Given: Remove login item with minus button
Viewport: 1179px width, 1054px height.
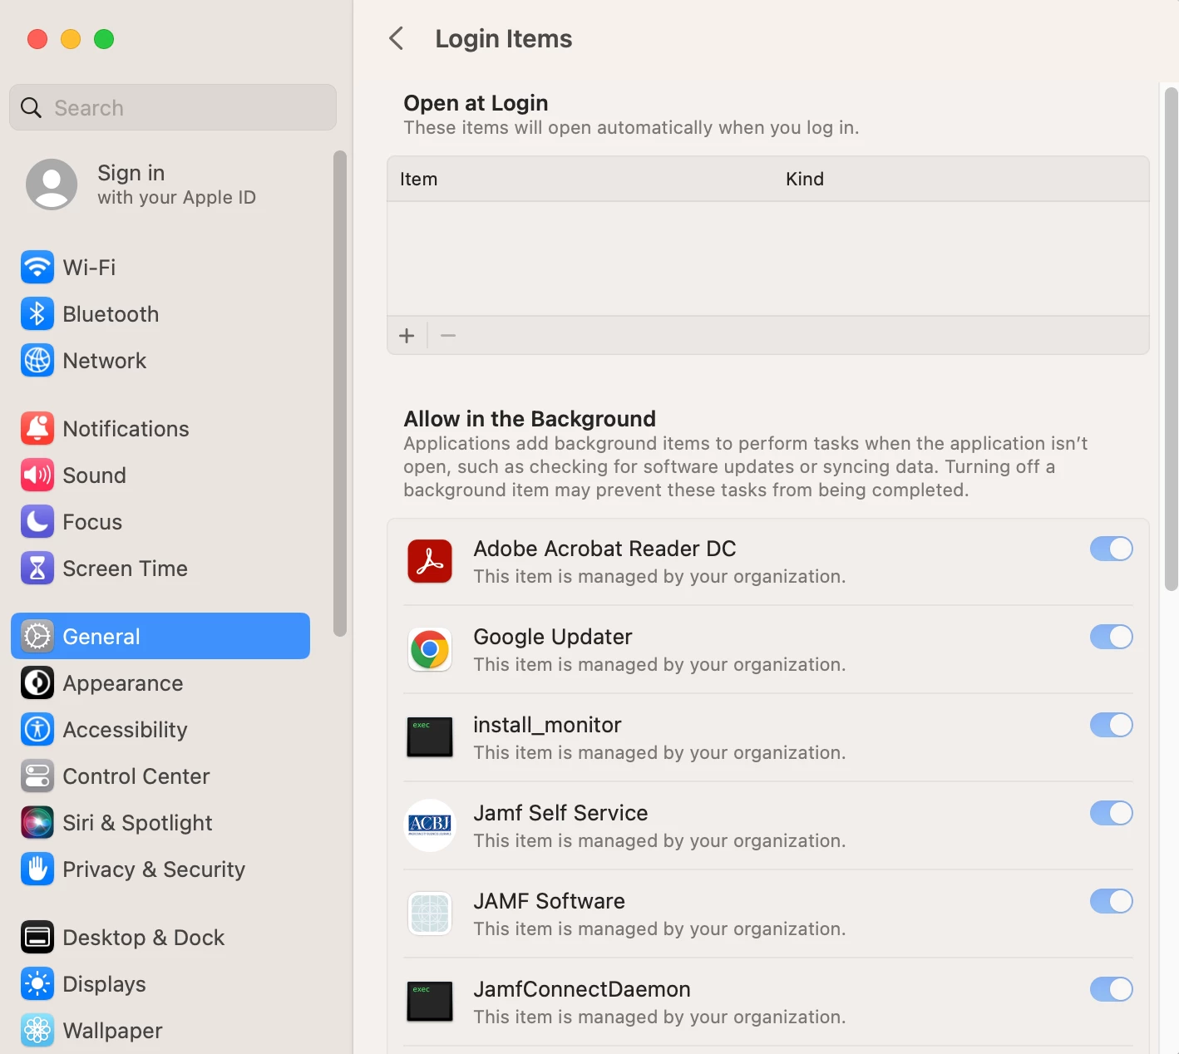Looking at the screenshot, I should (x=448, y=336).
